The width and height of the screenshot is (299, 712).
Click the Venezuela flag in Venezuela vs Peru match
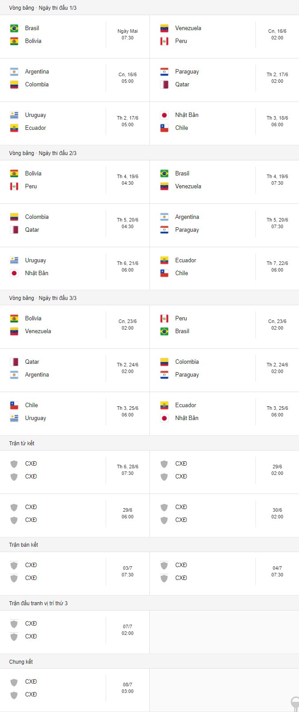click(164, 28)
